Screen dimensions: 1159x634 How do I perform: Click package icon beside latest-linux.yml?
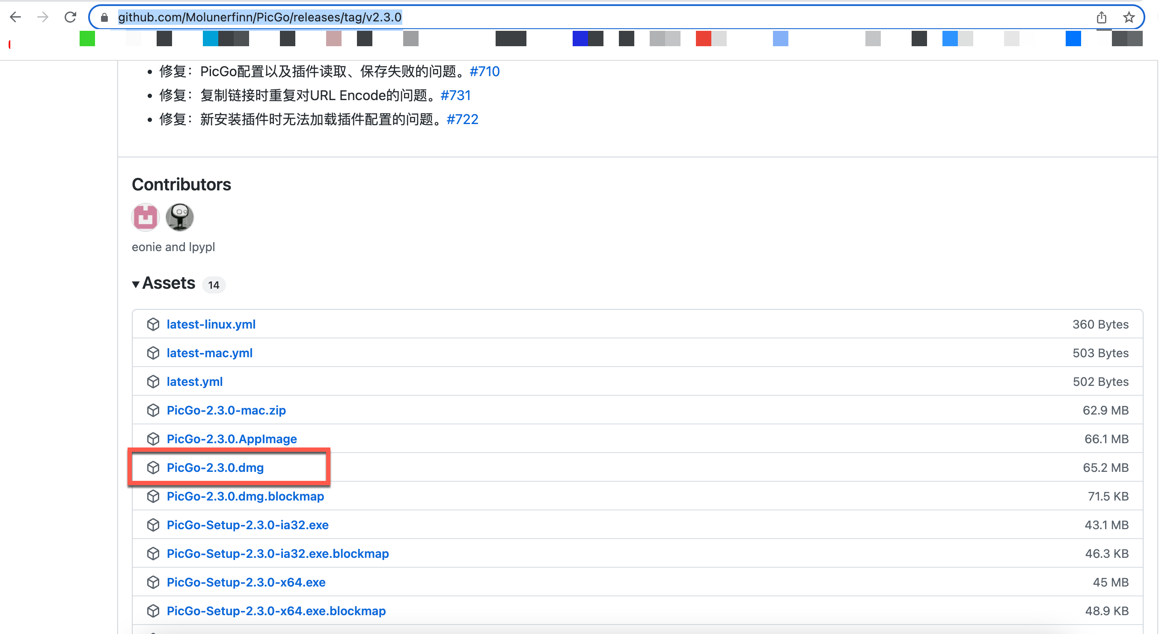(x=153, y=324)
